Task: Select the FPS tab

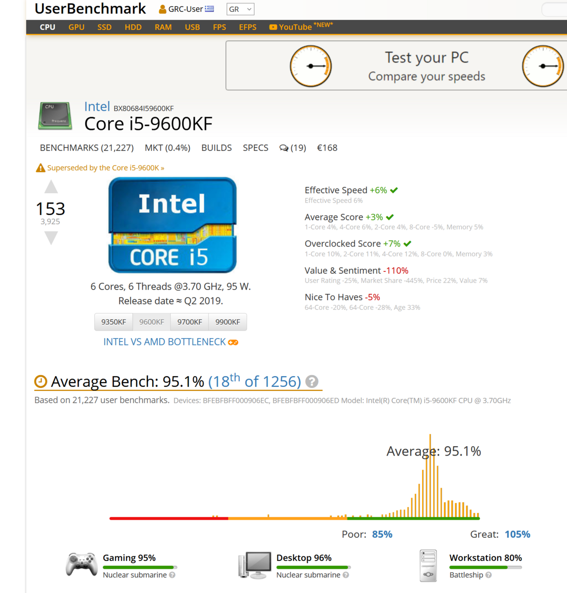Action: click(x=219, y=27)
